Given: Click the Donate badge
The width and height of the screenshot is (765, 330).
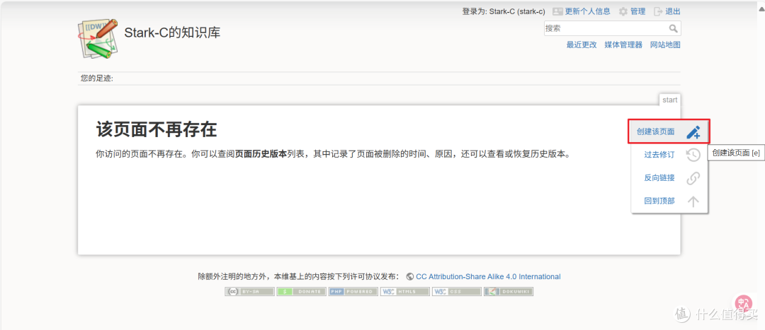Looking at the screenshot, I should [302, 292].
